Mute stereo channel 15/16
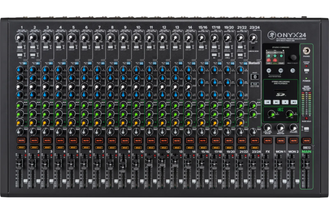Viewport: 329px width, 214px height. (203, 140)
